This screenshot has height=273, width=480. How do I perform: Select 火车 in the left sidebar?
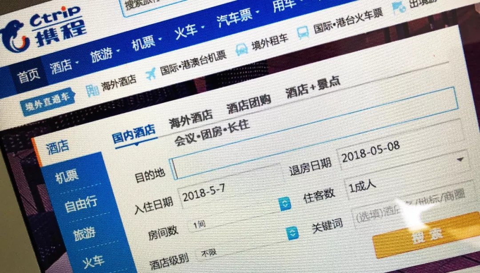click(94, 263)
